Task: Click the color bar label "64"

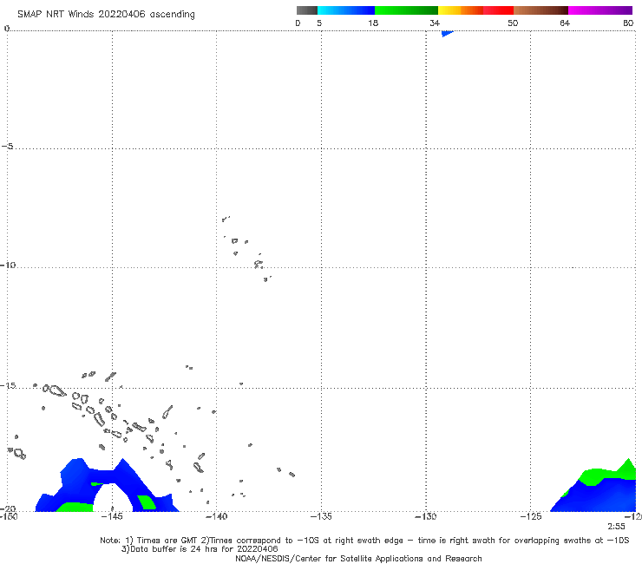Action: click(x=565, y=23)
